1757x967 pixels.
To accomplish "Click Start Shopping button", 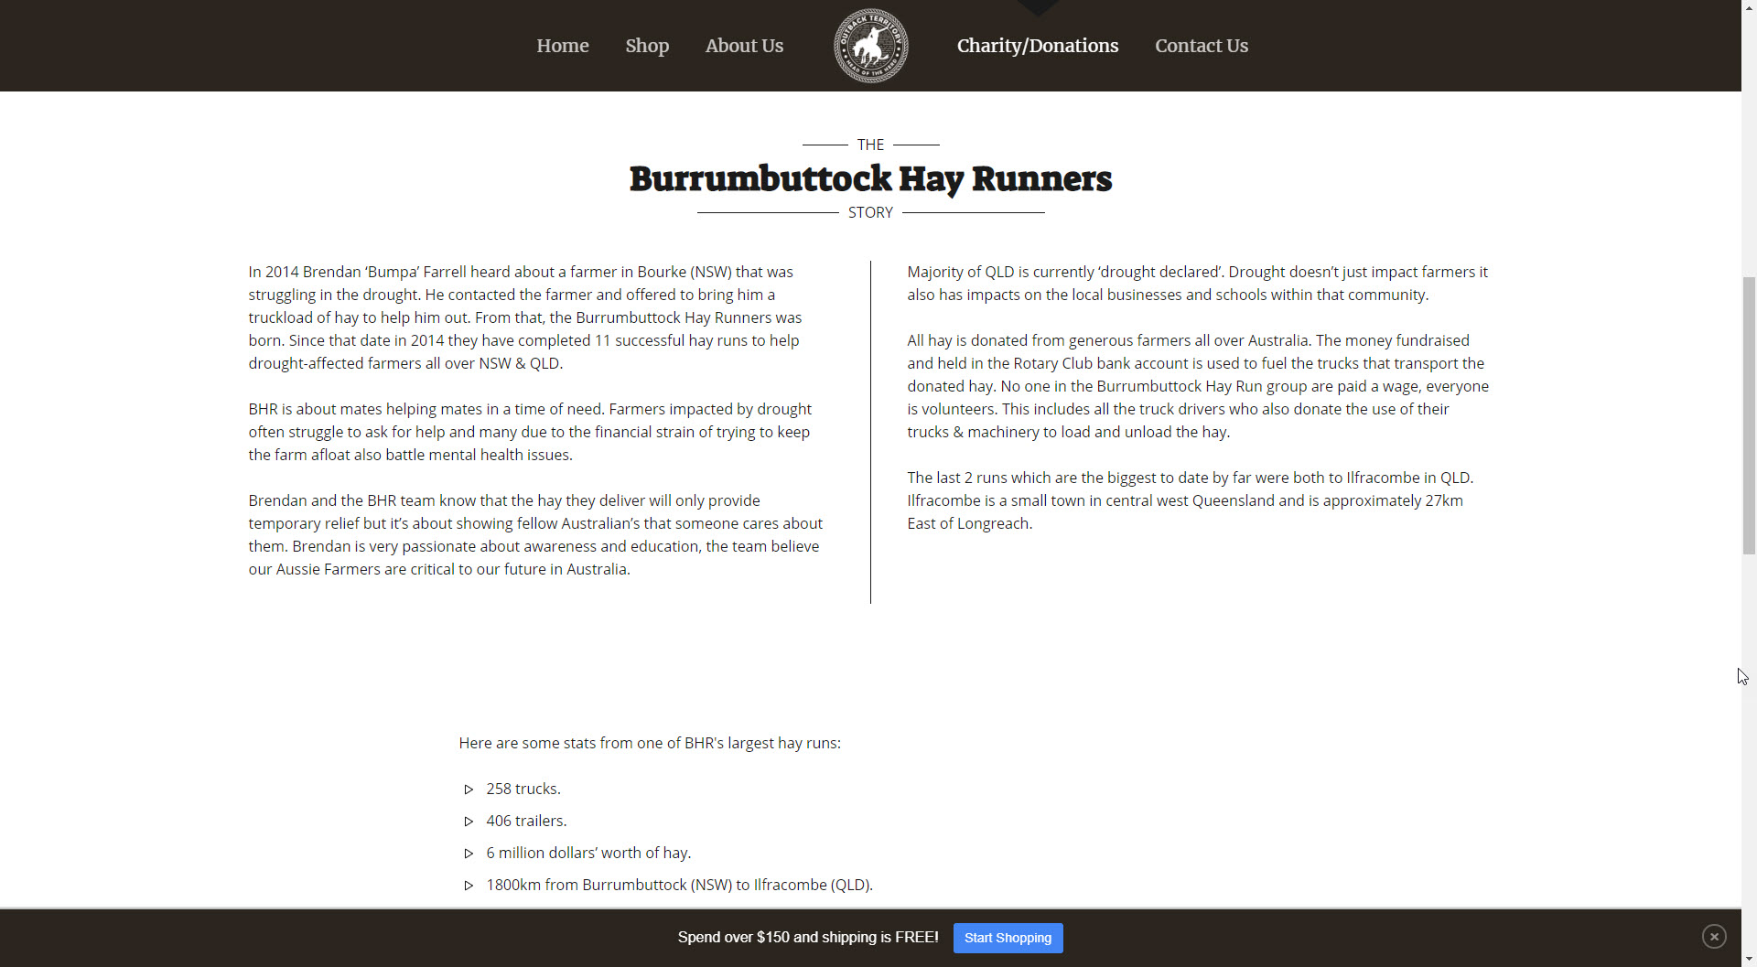I will pos(1008,938).
